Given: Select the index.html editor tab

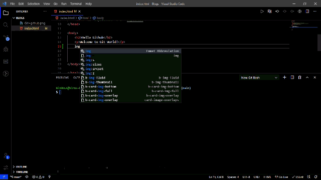Looking at the screenshot, I should click(67, 11).
